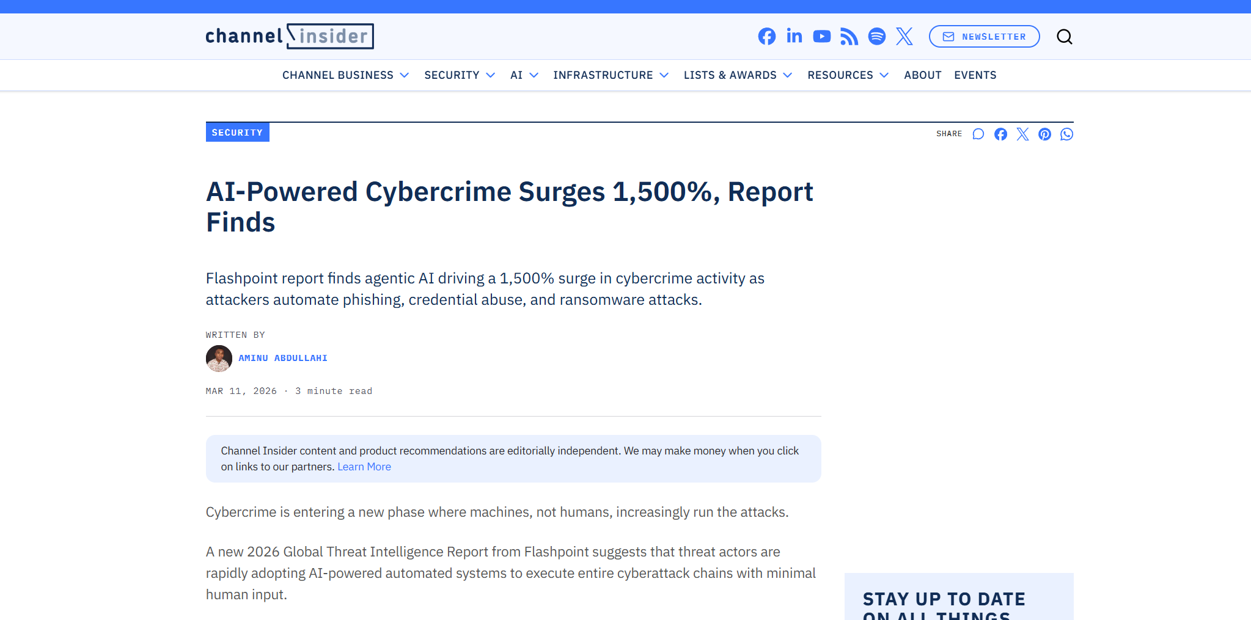View author Aminu Abdullahi's profile
The width and height of the screenshot is (1251, 620).
coord(283,358)
